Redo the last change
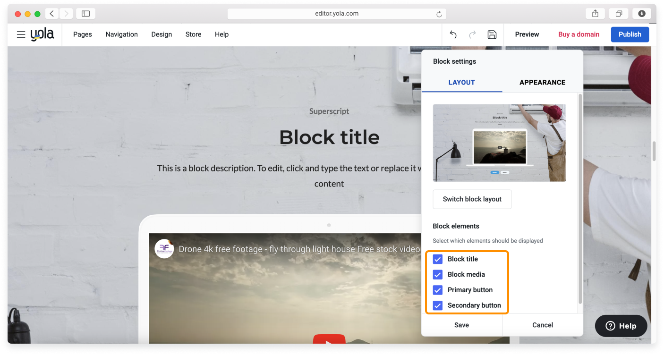This screenshot has width=664, height=355. (x=472, y=34)
